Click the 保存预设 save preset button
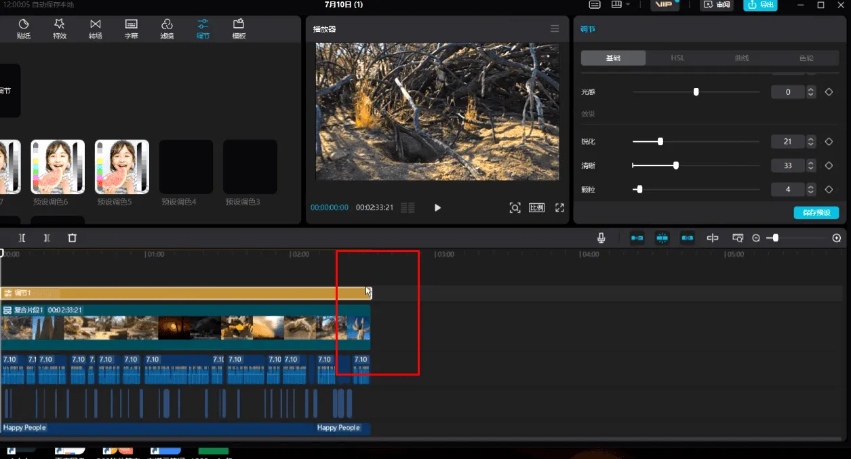 coord(816,213)
